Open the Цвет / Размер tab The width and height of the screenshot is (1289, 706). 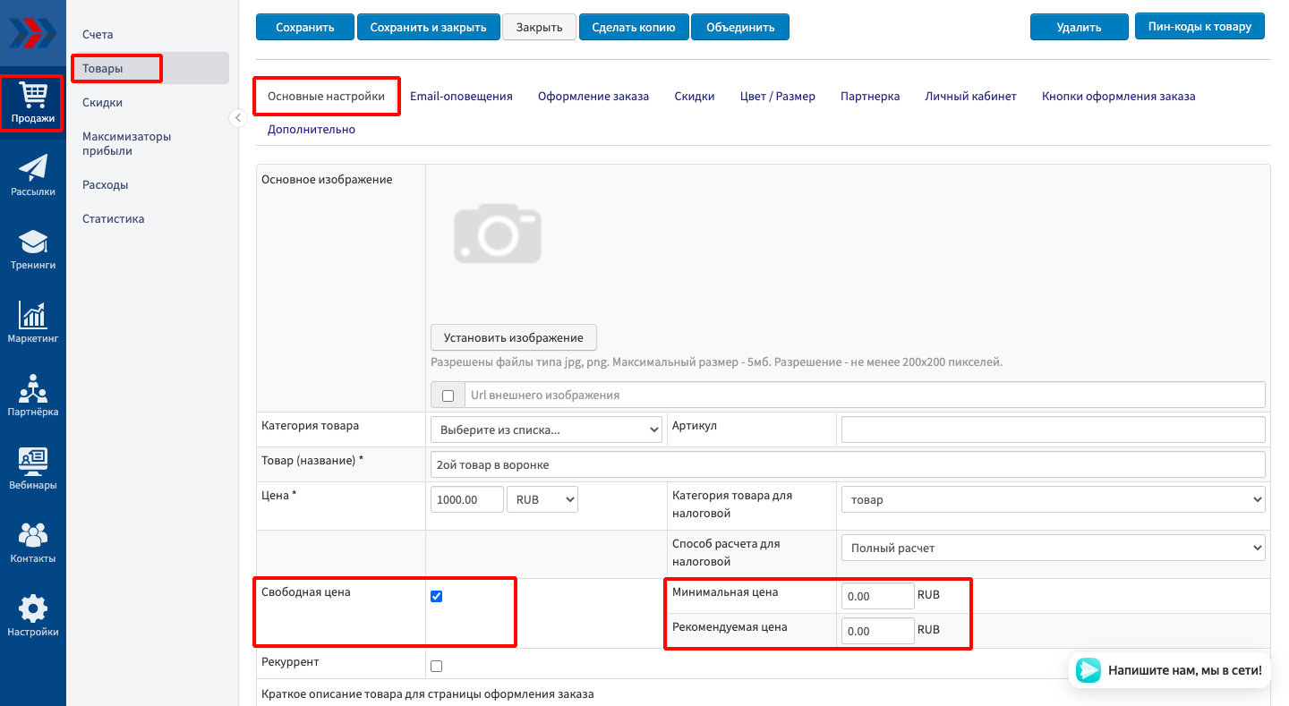point(777,96)
